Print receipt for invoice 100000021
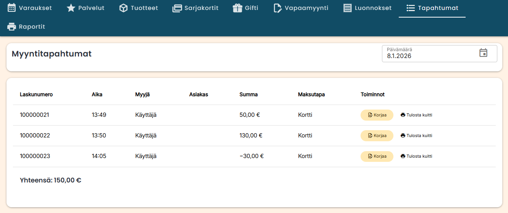 click(416, 115)
